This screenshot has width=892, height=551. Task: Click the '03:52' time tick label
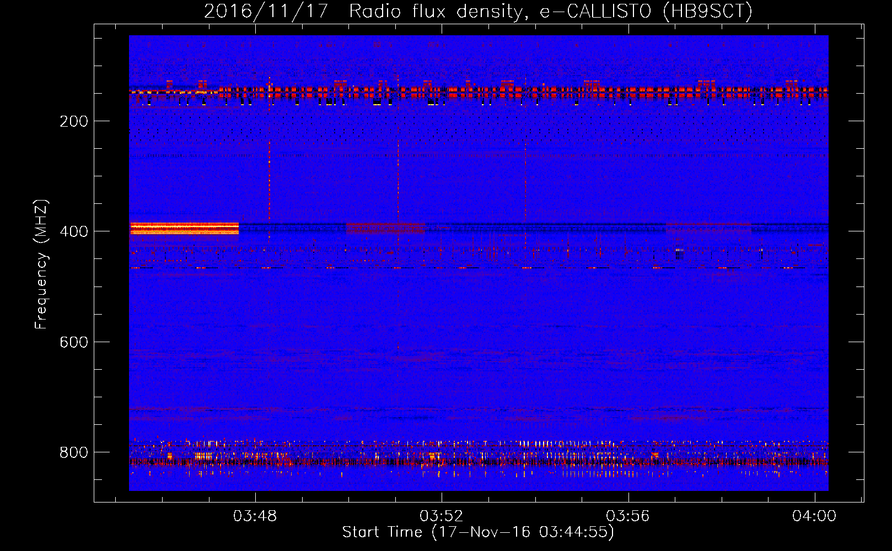click(442, 516)
